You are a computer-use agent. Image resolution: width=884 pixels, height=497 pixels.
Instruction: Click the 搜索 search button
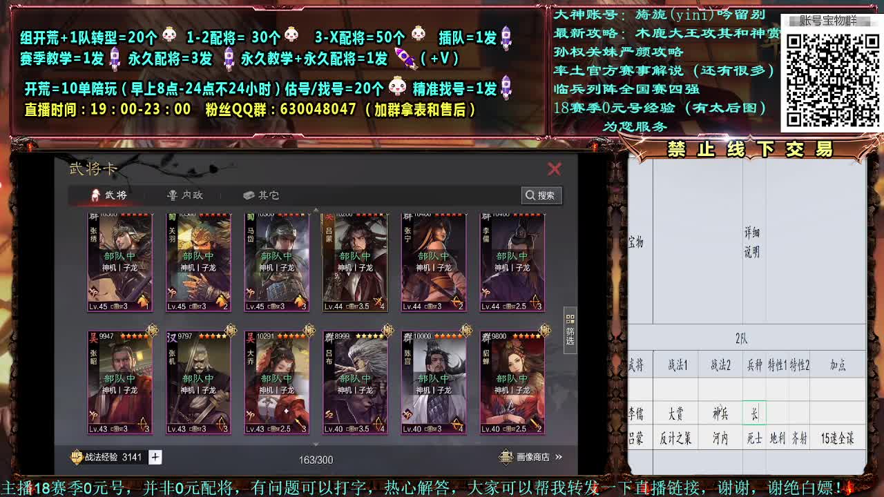(x=541, y=195)
